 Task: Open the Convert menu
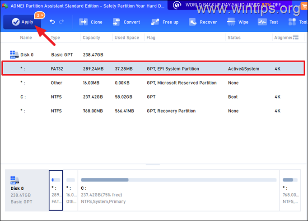coord(126,22)
